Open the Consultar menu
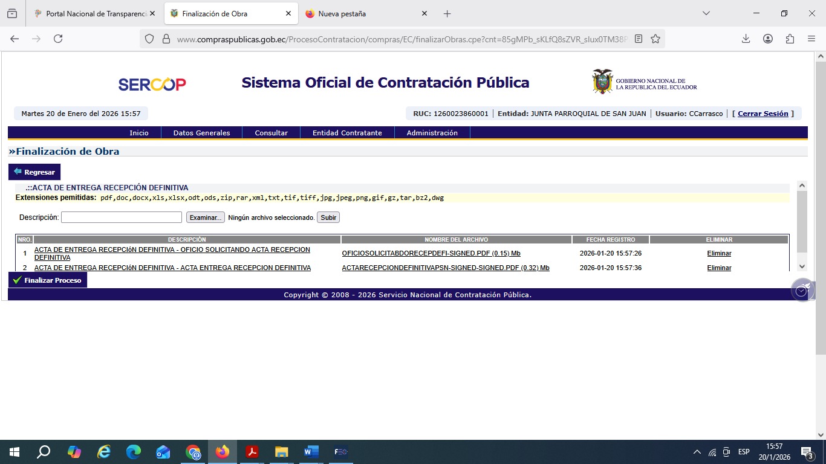826x464 pixels. click(x=271, y=133)
